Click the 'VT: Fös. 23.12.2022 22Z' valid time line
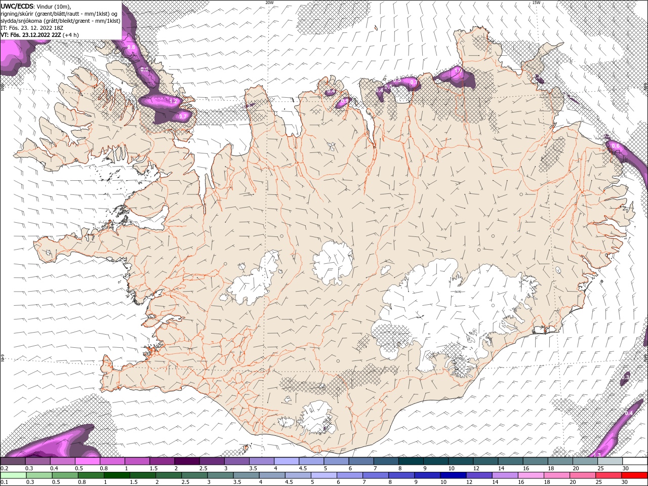648x486 pixels. tap(31, 35)
